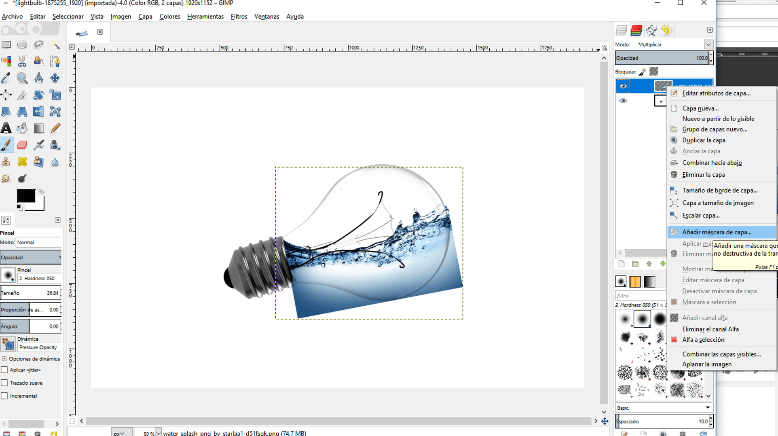
Task: Open the Channels dock tab
Action: coord(636,30)
